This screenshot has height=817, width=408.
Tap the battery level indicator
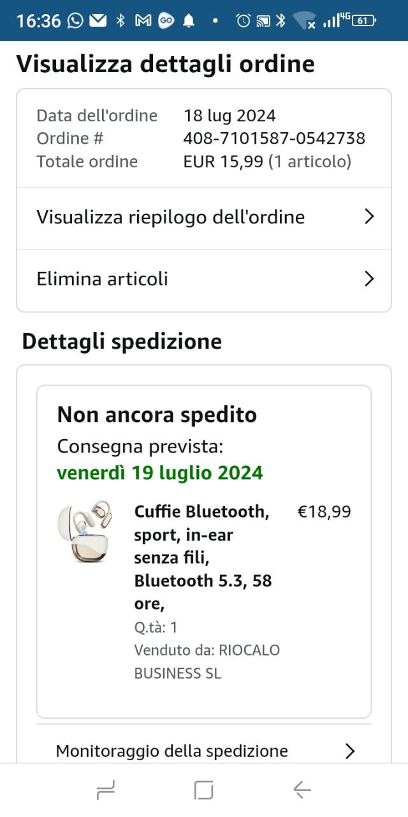363,20
